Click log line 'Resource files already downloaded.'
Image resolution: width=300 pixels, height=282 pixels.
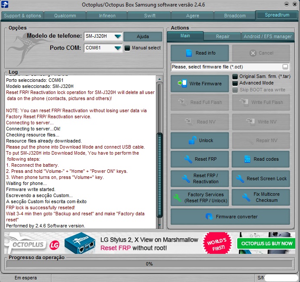[x=44, y=141]
